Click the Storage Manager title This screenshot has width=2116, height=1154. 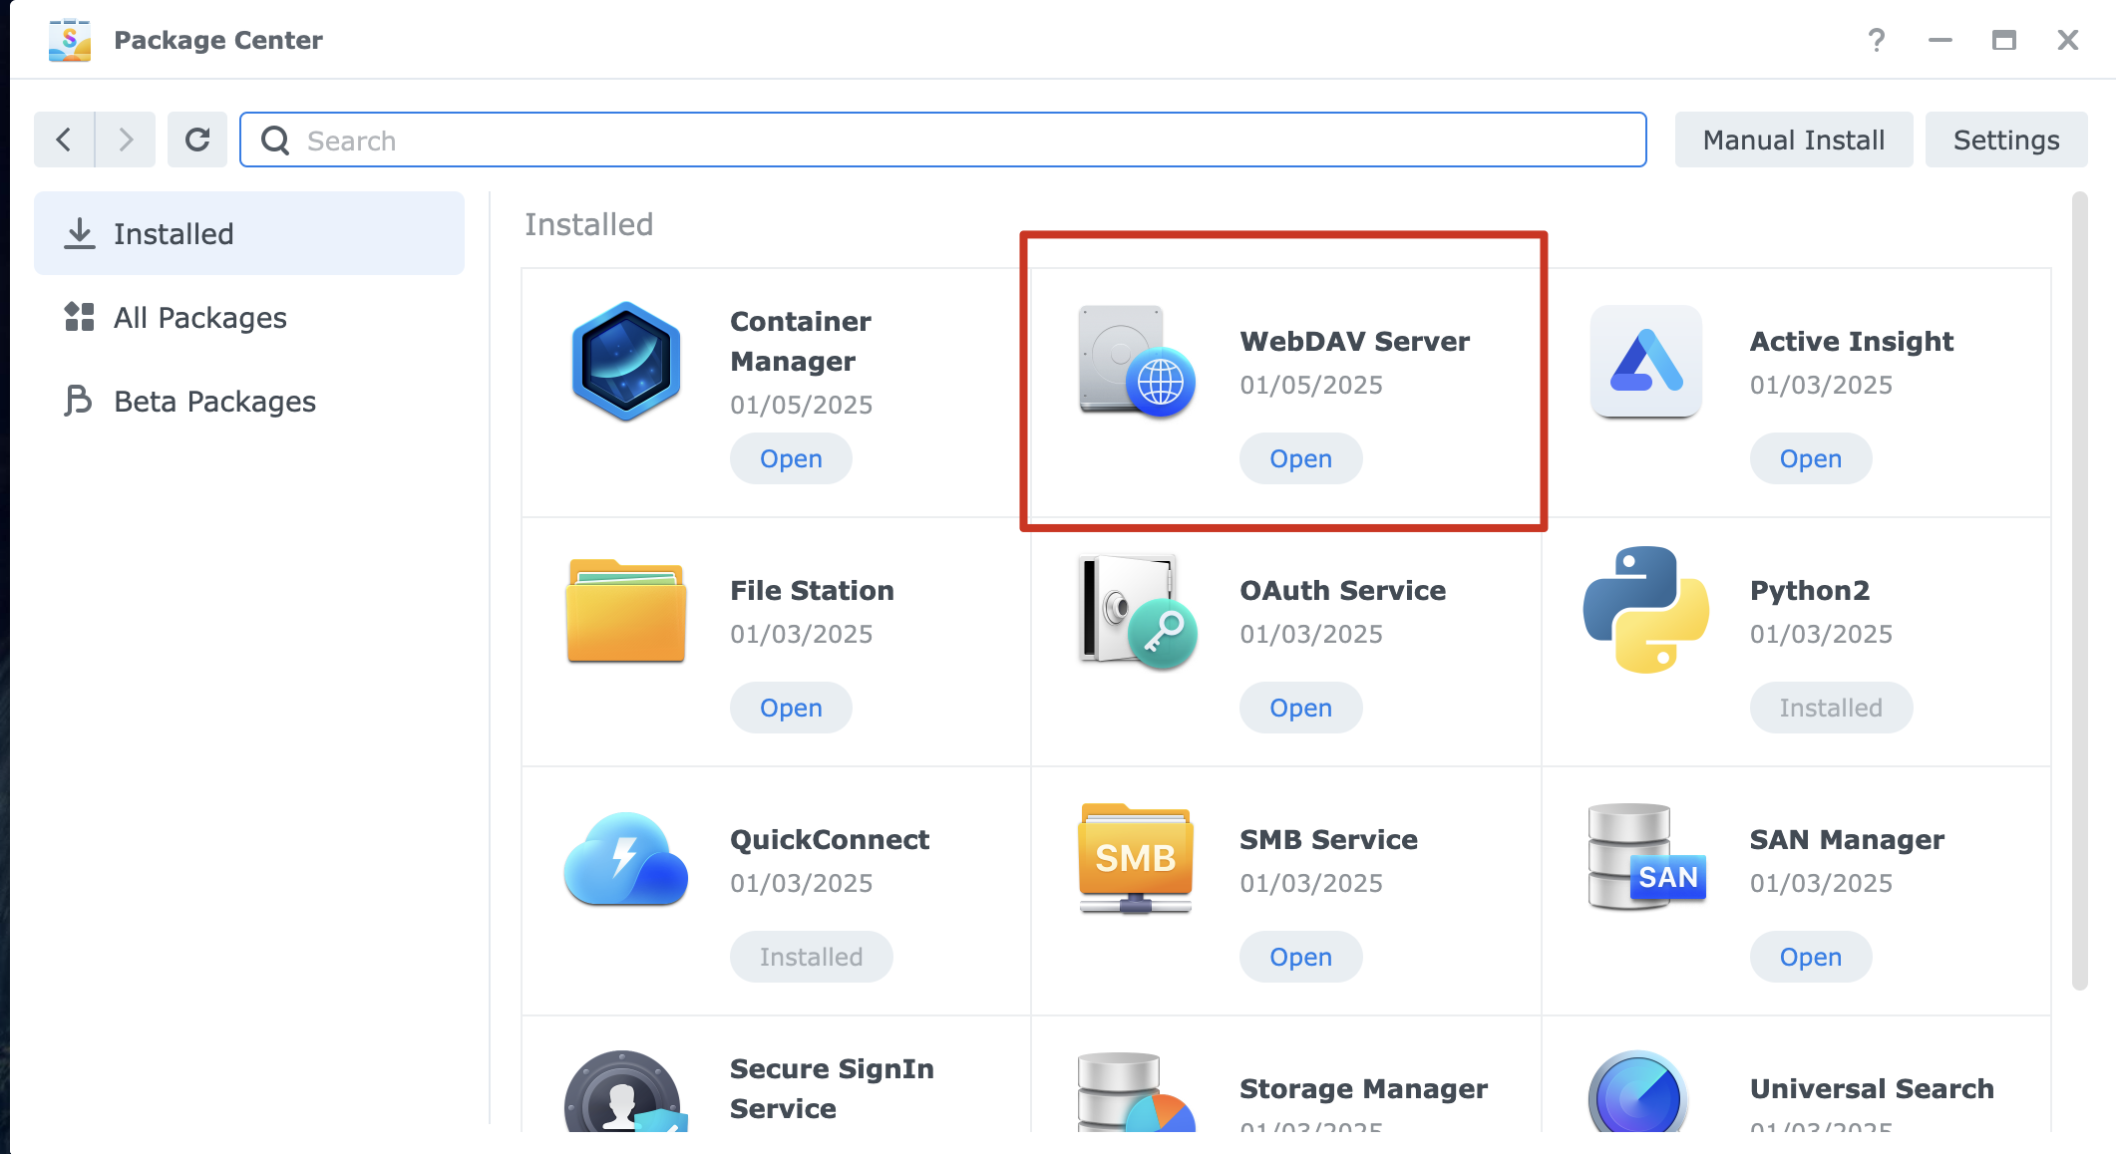[1363, 1088]
